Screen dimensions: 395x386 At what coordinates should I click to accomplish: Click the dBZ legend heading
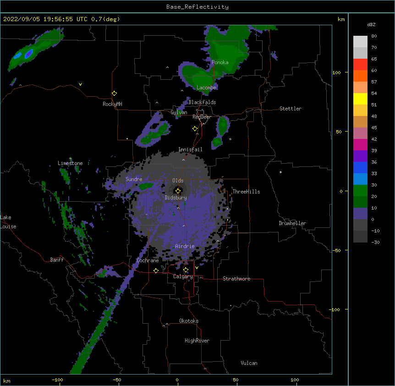point(371,24)
